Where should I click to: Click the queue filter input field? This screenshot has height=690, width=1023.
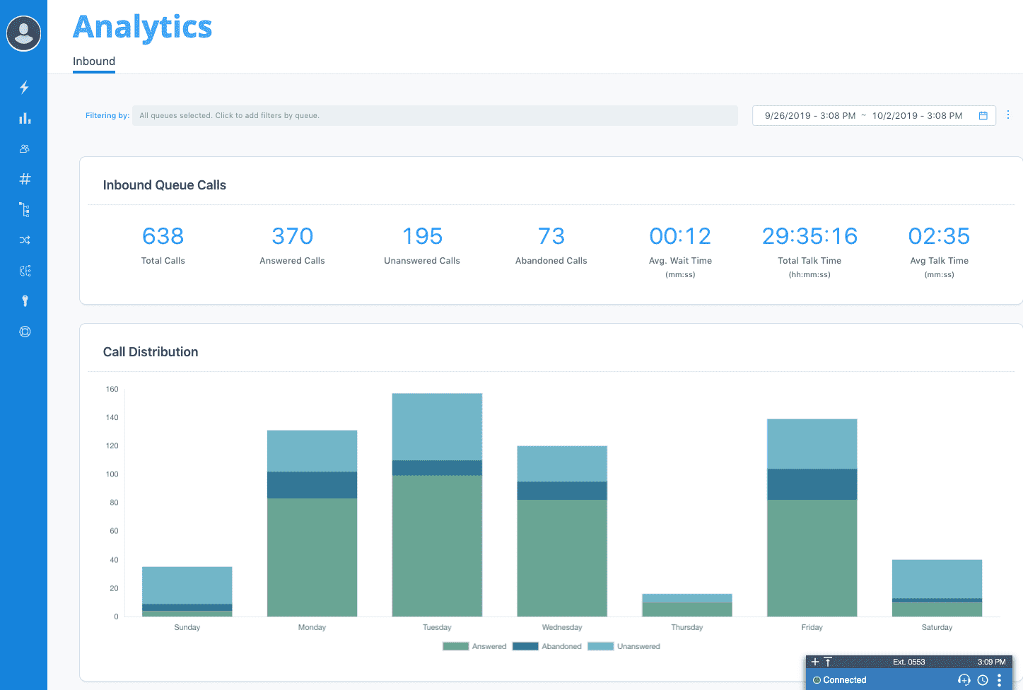[x=434, y=116]
